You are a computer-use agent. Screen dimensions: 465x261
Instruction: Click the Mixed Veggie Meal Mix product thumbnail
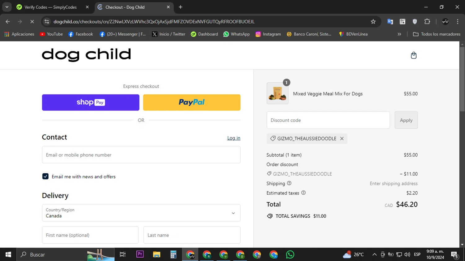277,93
